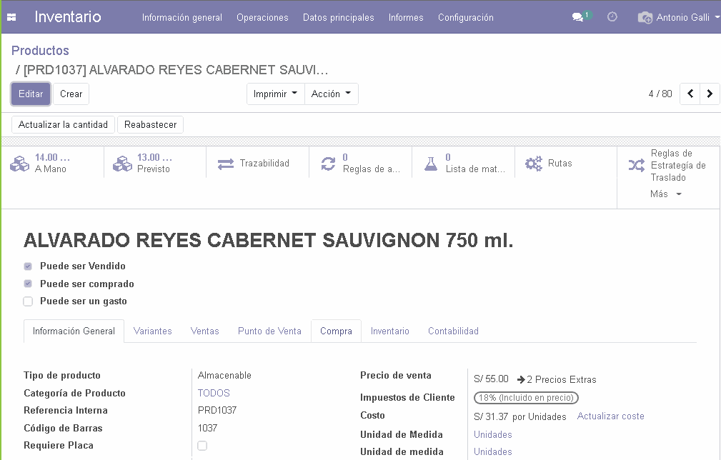721x460 pixels.
Task: Open the apps grid menu icon
Action: coord(11,17)
